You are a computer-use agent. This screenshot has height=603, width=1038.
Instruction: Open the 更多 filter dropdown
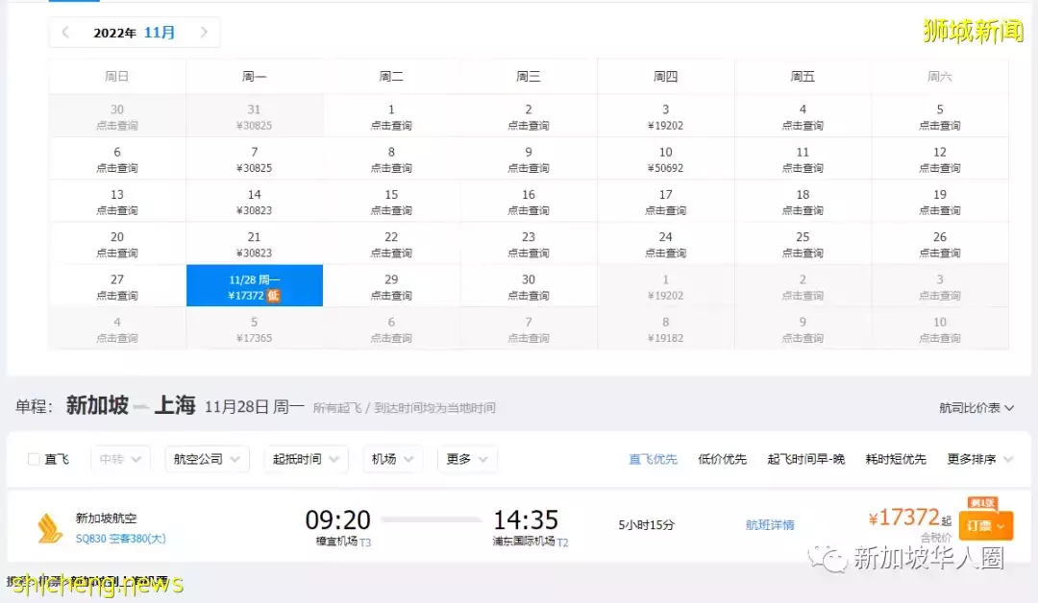pyautogui.click(x=466, y=459)
